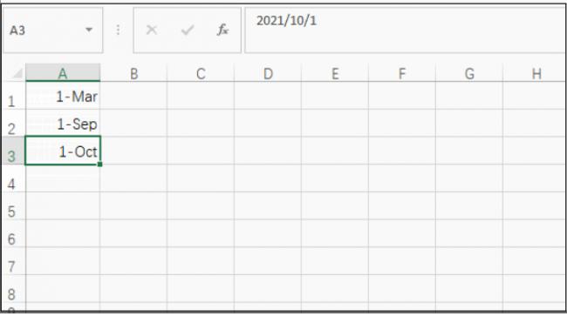This screenshot has height=316, width=567.
Task: Click the Enter checkmark icon in formula bar
Action: pos(188,30)
